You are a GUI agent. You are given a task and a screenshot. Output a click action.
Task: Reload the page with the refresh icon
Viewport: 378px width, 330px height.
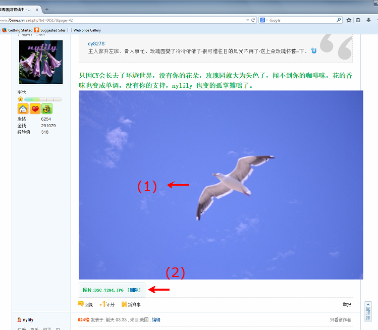point(253,20)
